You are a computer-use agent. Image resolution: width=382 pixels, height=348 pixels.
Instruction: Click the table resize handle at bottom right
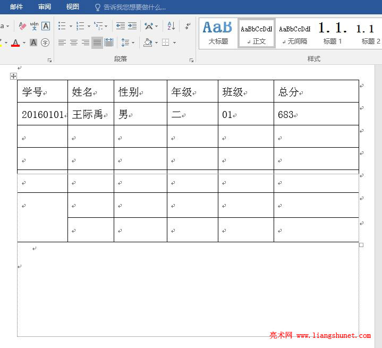pyautogui.click(x=361, y=245)
